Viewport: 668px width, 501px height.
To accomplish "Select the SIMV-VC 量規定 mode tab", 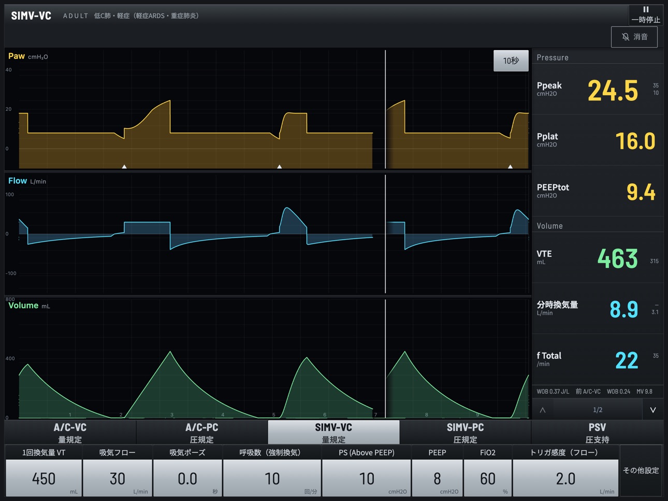I will [x=333, y=433].
